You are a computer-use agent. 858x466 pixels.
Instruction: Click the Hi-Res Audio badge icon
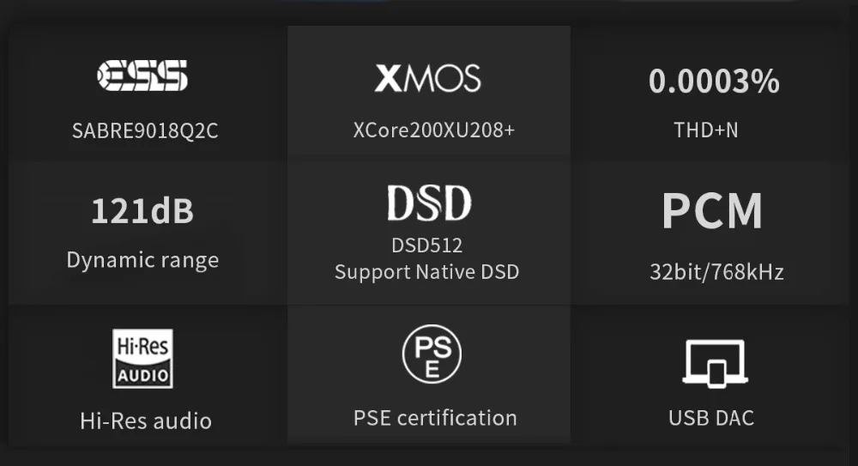click(142, 358)
